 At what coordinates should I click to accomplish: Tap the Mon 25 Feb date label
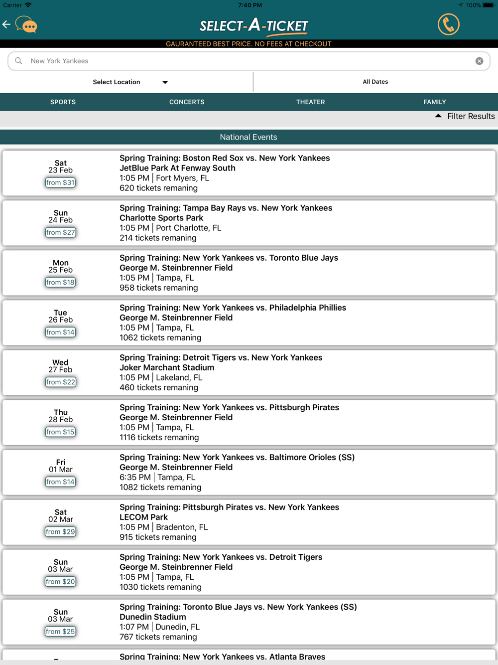(x=60, y=266)
